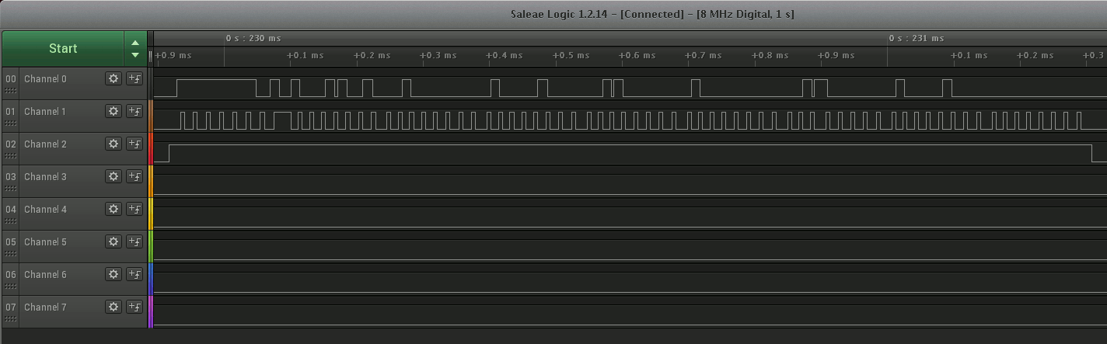The image size is (1107, 344).
Task: Set trigger edge for Channel 1
Action: (134, 111)
